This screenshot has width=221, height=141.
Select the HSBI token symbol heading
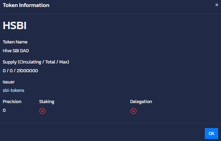point(14,25)
